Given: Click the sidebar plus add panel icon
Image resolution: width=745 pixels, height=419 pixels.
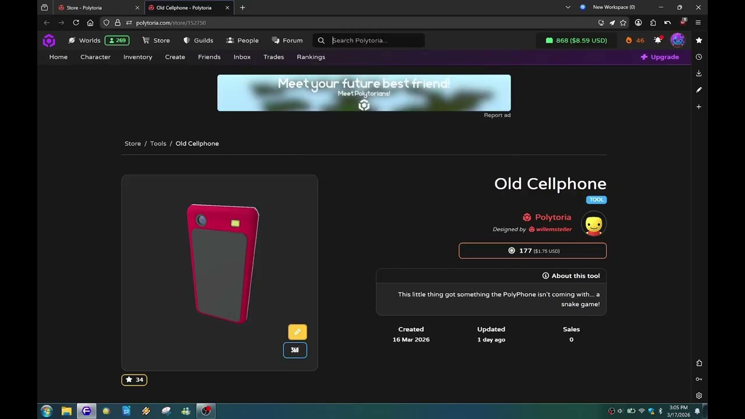Looking at the screenshot, I should tap(699, 106).
